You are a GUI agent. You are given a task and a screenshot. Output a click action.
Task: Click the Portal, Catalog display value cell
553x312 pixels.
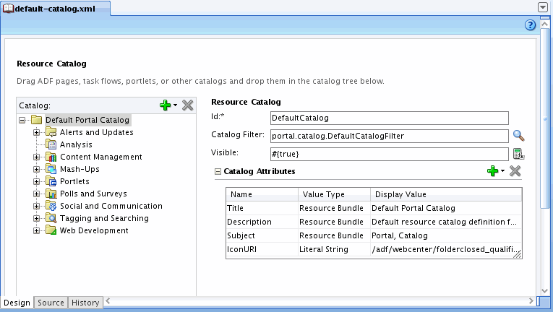[x=446, y=235]
